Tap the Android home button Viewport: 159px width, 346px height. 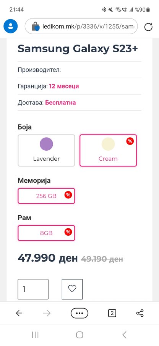(x=79, y=335)
